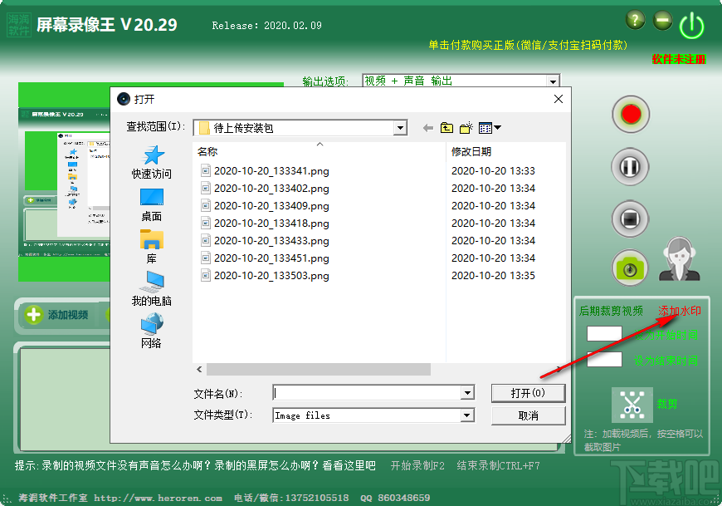722x506 pixels.
Task: Click the green plus 添加视频 icon
Action: click(34, 315)
